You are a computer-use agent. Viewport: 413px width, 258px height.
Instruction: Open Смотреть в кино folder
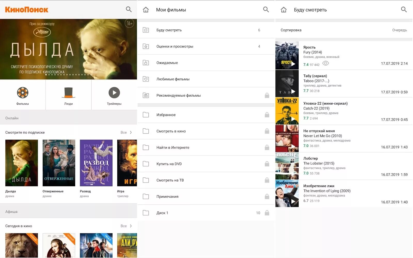pyautogui.click(x=206, y=131)
